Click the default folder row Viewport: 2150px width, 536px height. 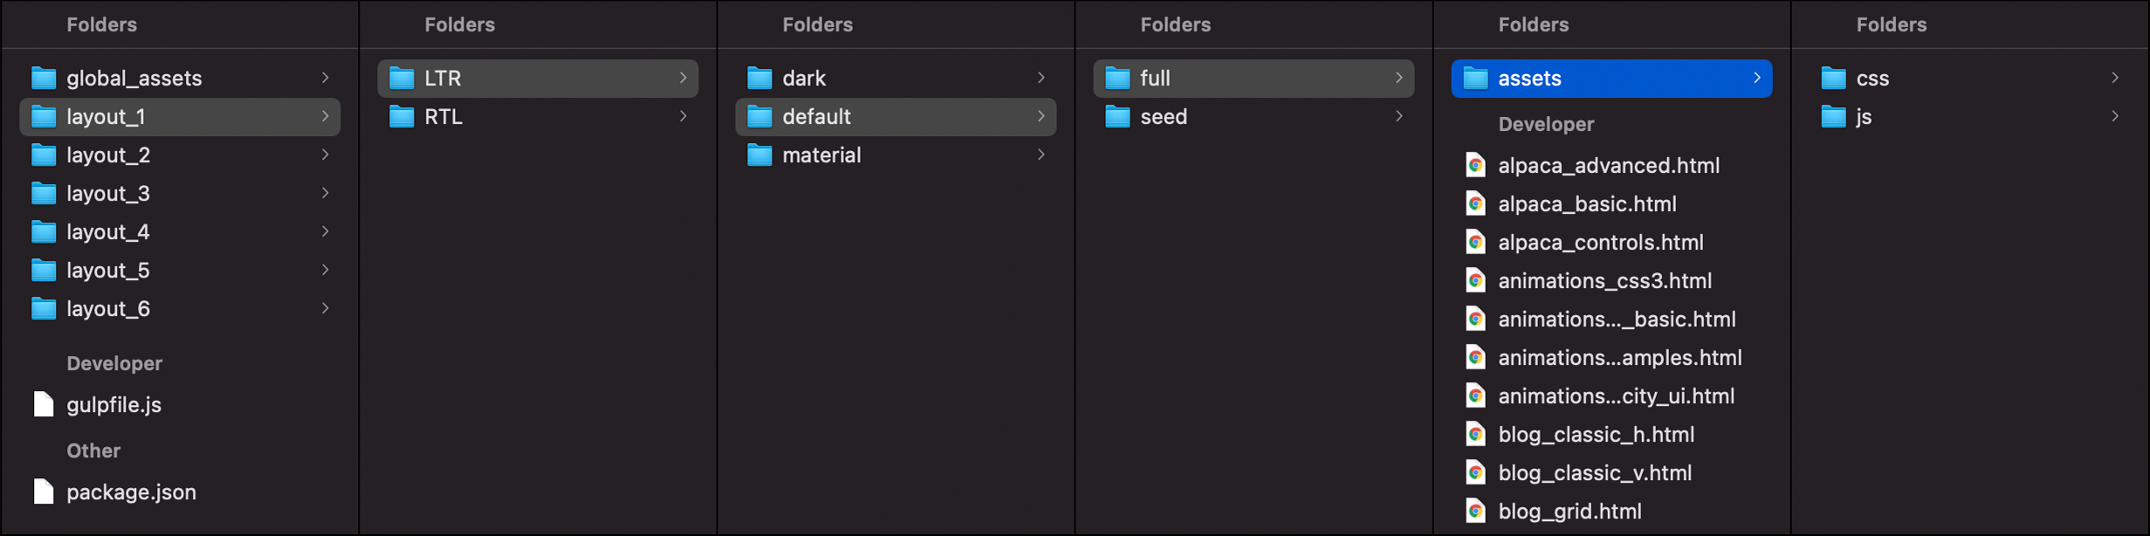pyautogui.click(x=896, y=117)
